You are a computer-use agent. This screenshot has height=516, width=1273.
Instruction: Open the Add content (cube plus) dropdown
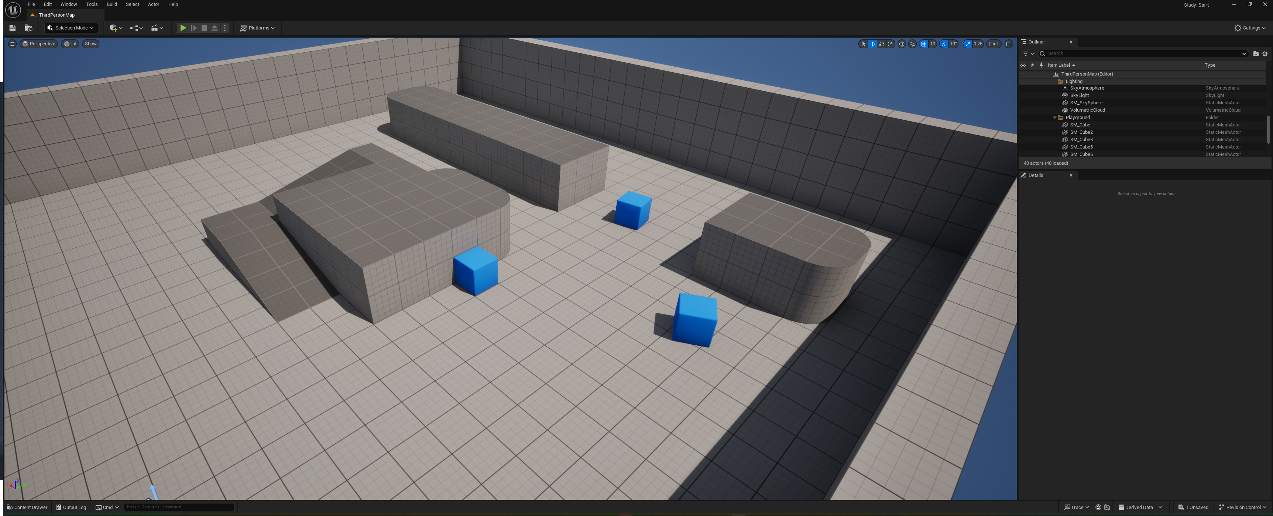[116, 28]
